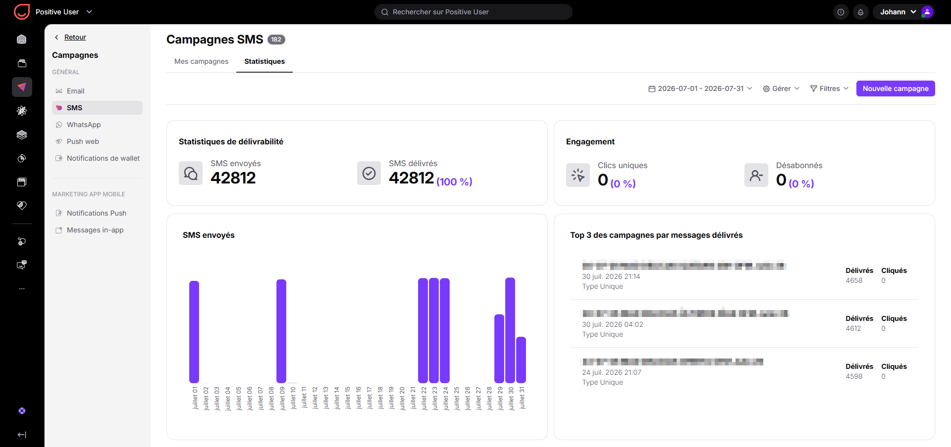The image size is (951, 447).
Task: Click the search field Rechercher sur Positive User
Action: [474, 12]
